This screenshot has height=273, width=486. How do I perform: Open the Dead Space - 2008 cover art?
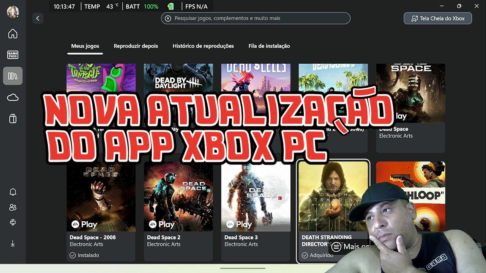click(x=101, y=196)
